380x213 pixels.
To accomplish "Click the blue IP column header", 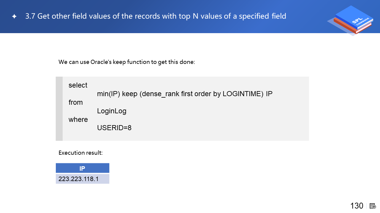I will coord(82,168).
